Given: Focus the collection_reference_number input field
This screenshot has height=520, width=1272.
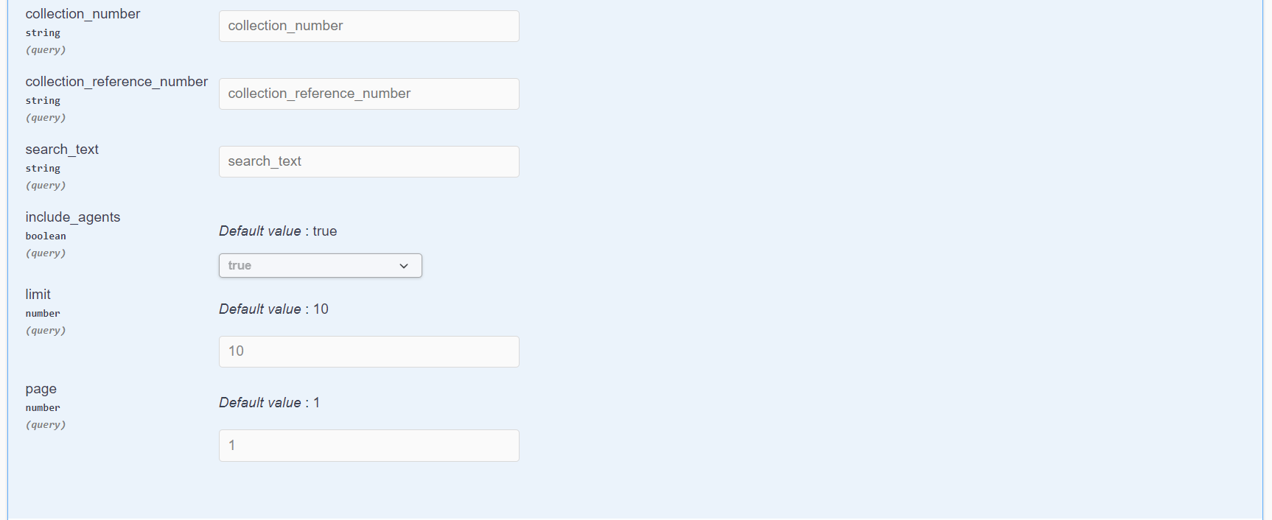Looking at the screenshot, I should (x=369, y=94).
